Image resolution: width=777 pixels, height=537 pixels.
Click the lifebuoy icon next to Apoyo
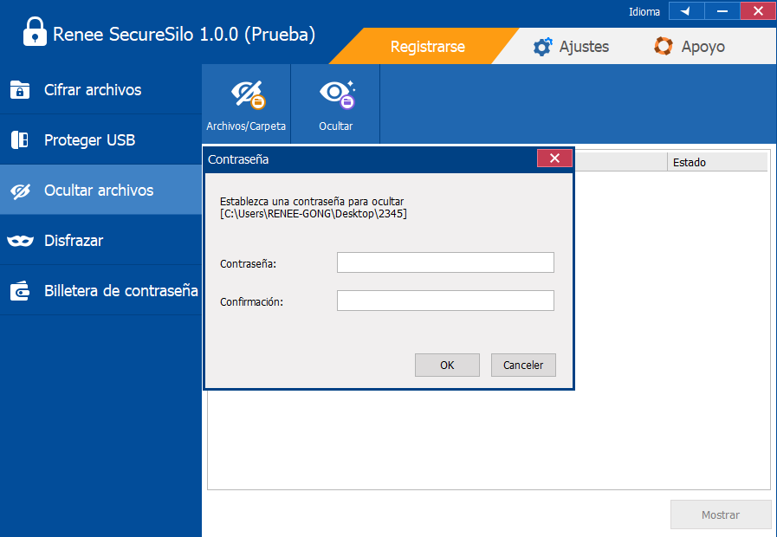click(663, 46)
